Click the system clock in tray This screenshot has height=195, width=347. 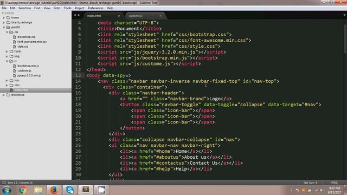click(x=335, y=190)
